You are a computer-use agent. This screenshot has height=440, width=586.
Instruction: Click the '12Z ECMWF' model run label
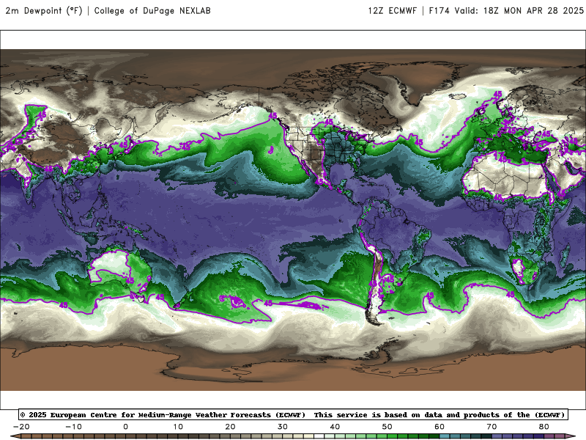tap(392, 10)
